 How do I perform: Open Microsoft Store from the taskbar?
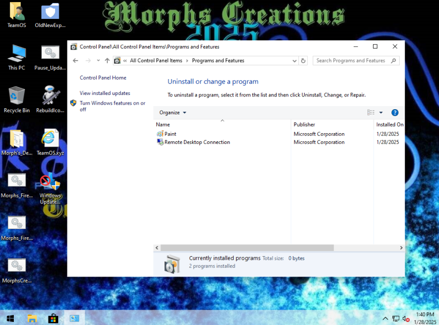pyautogui.click(x=53, y=318)
